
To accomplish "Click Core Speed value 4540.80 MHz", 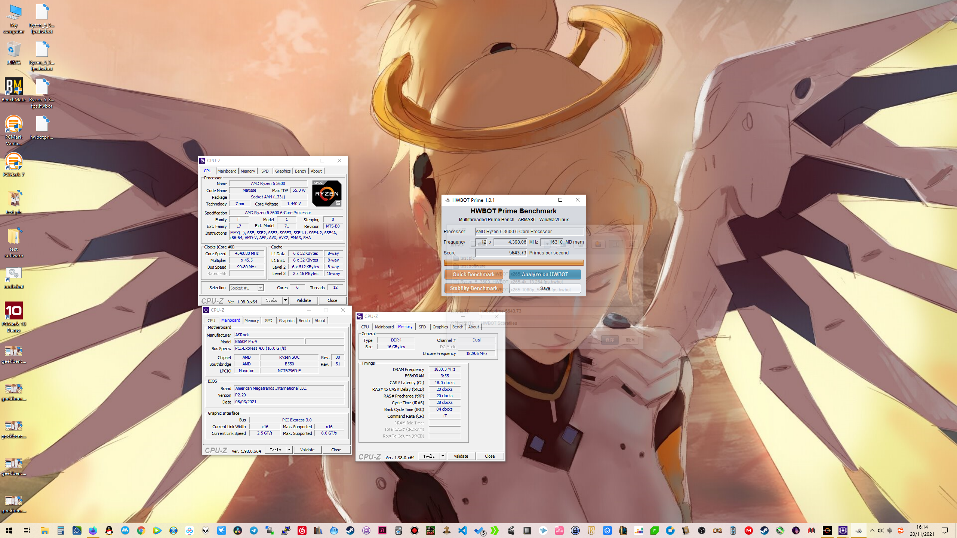I will click(247, 253).
